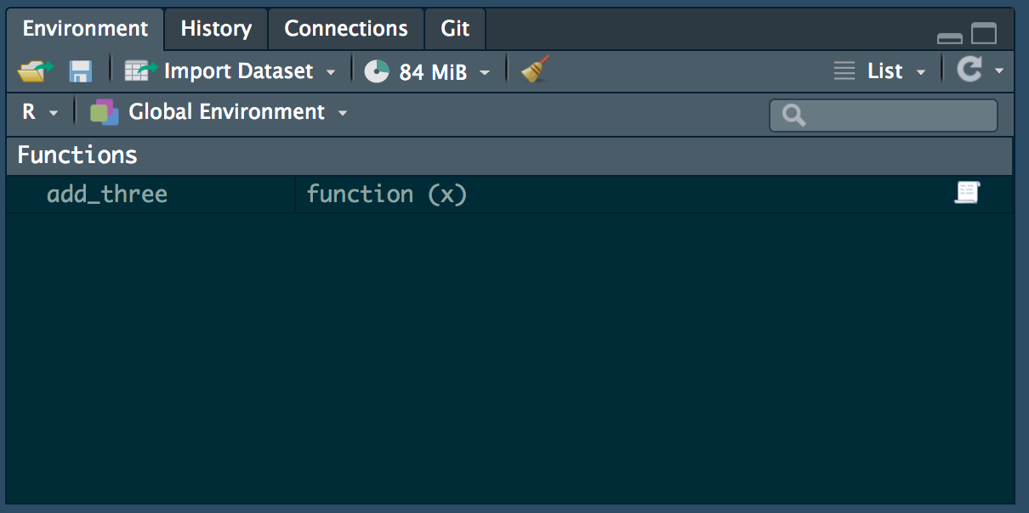Viewport: 1029px width, 513px height.
Task: Switch to the History tab
Action: (215, 28)
